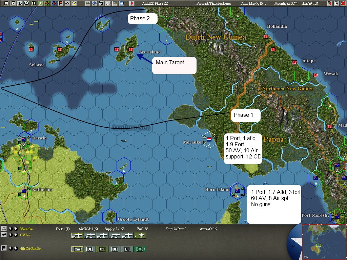This screenshot has height=260, width=347.
Task: Click the save game disk icon
Action: (x=6, y=3)
